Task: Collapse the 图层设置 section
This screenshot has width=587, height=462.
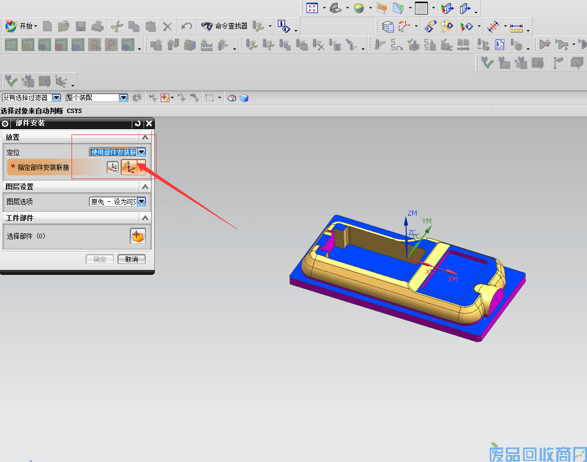Action: 145,187
